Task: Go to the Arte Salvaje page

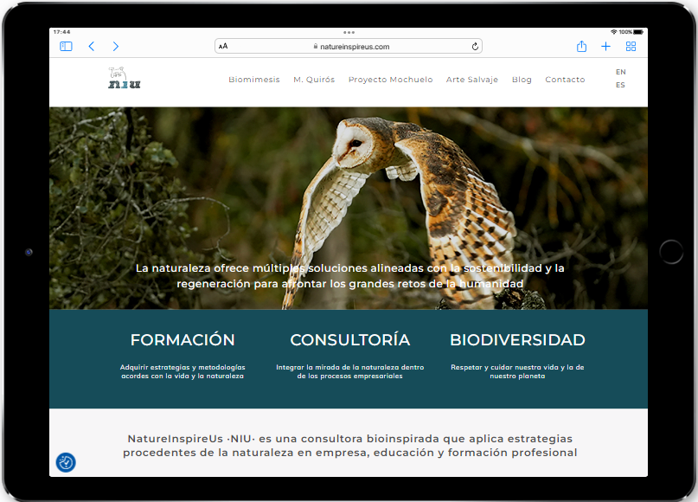Action: pyautogui.click(x=471, y=80)
